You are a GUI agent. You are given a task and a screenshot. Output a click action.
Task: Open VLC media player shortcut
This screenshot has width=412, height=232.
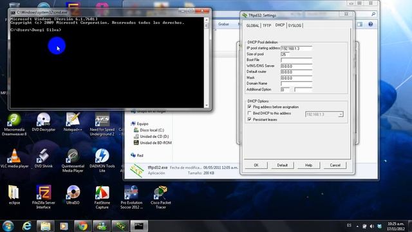14,159
